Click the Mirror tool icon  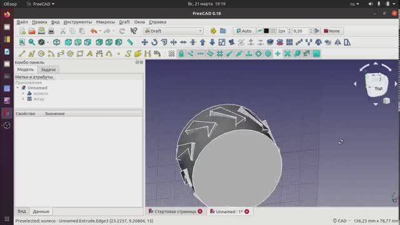click(337, 42)
